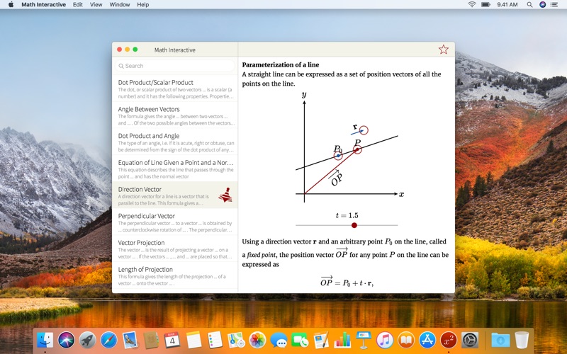This screenshot has height=354, width=567.
Task: Open Contacts book icon in Dock
Action: click(151, 340)
